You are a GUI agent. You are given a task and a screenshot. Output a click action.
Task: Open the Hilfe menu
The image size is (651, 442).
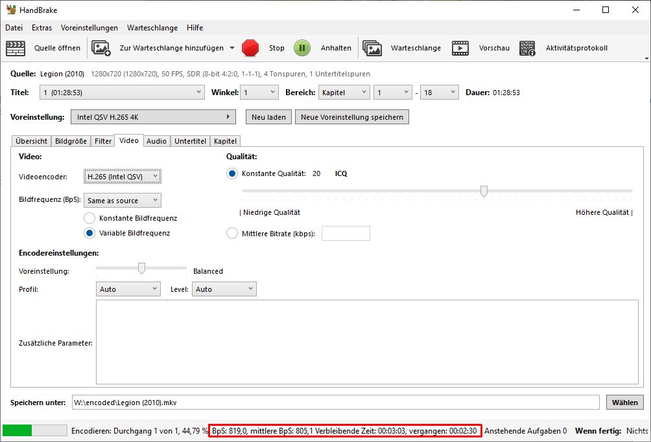click(x=195, y=28)
